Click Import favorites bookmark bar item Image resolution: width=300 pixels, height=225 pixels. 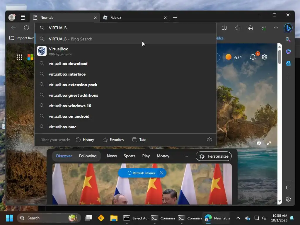[x=22, y=38]
